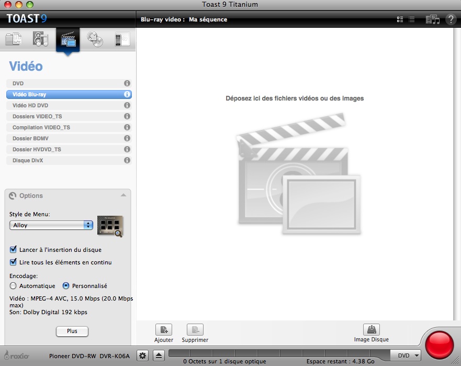The image size is (461, 366).
Task: Show info for Vidéo Blu-ray format
Action: click(x=127, y=94)
